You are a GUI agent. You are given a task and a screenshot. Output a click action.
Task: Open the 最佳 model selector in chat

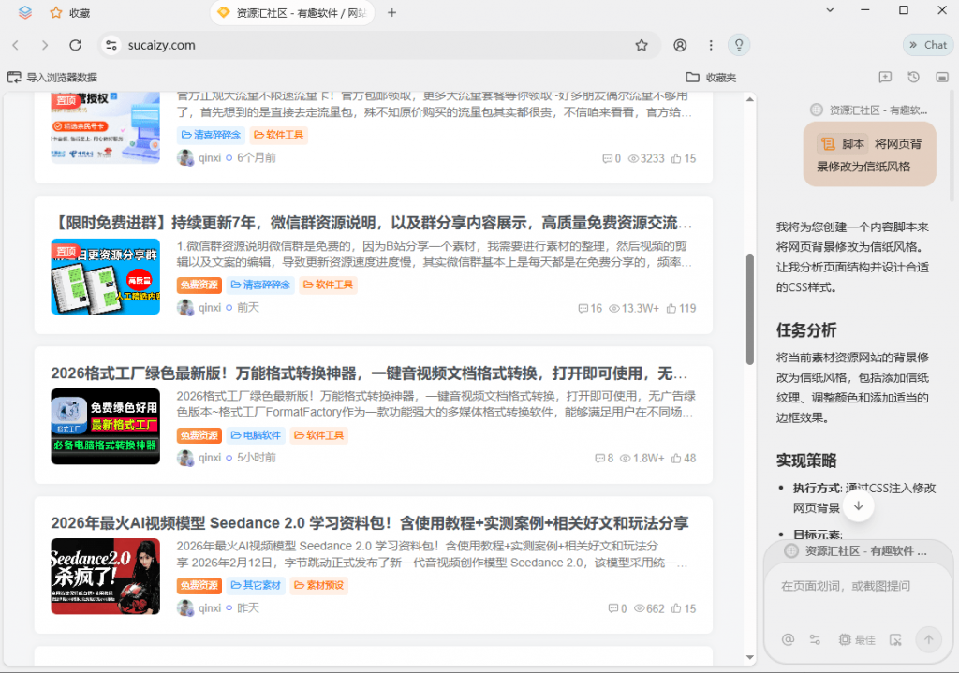[x=857, y=639]
